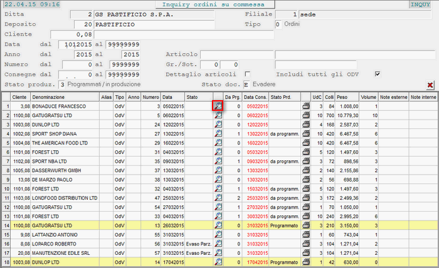Sort by the Cliente column header
Image resolution: width=439 pixels, height=268 pixels.
21,97
